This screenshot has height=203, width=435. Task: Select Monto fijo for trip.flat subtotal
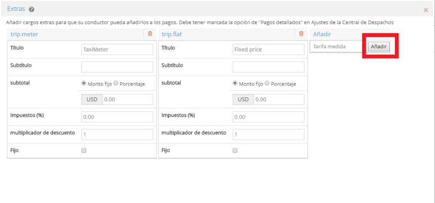235,83
